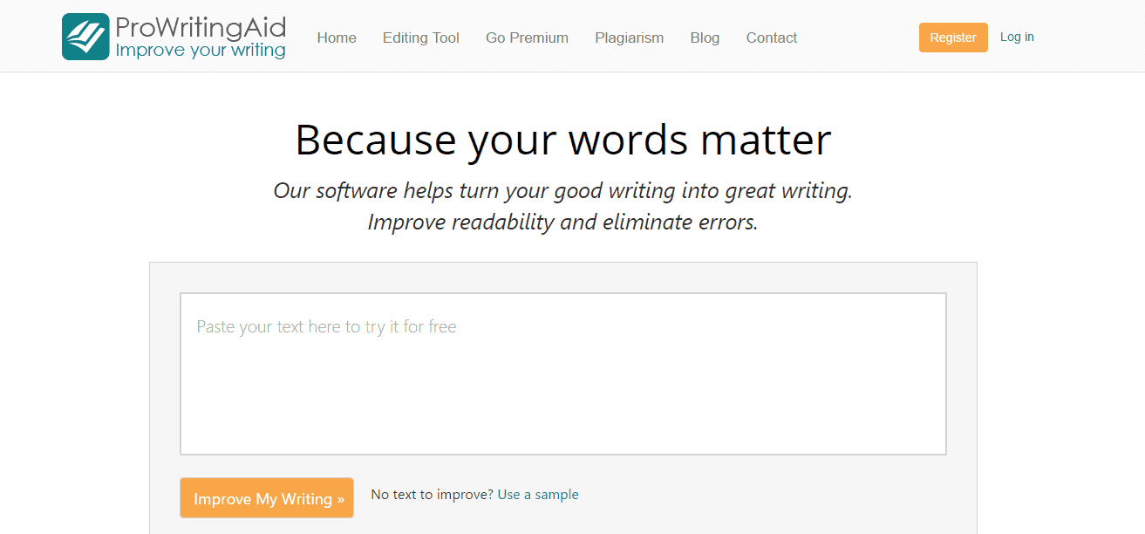The width and height of the screenshot is (1145, 534).
Task: Go to the Home page
Action: pyautogui.click(x=337, y=38)
